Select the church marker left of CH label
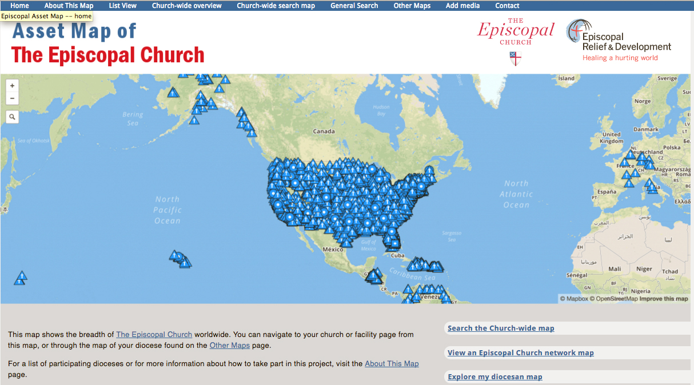694x385 pixels. [635, 174]
